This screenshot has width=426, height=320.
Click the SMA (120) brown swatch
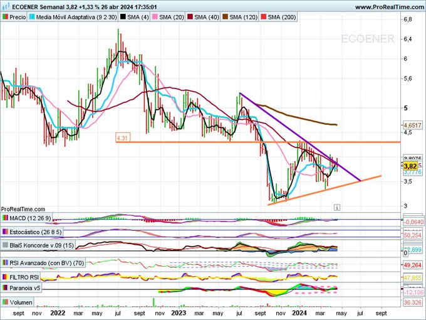tap(226, 17)
